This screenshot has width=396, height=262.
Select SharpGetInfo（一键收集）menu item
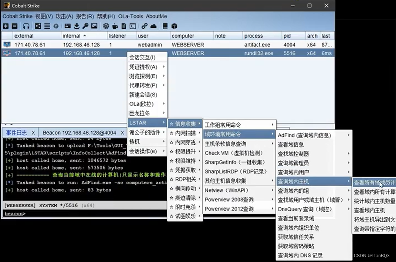239,162
